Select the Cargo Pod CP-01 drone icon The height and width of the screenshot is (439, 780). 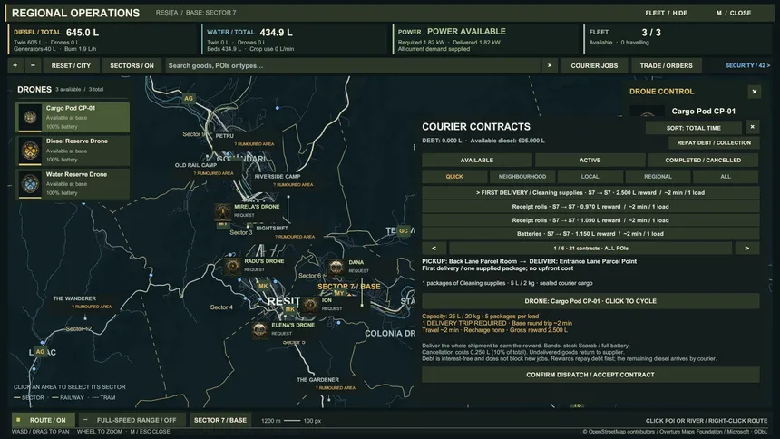[30, 118]
